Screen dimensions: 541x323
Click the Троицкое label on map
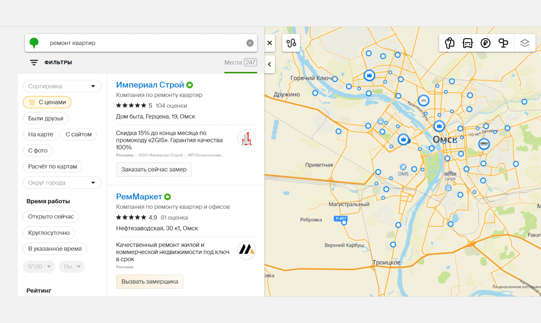386,263
